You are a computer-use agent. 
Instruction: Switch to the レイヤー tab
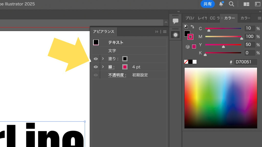202,18
